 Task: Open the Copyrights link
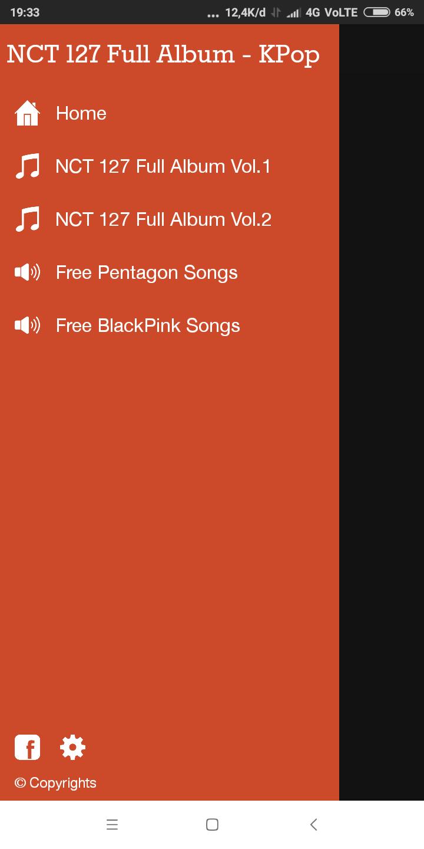click(55, 783)
